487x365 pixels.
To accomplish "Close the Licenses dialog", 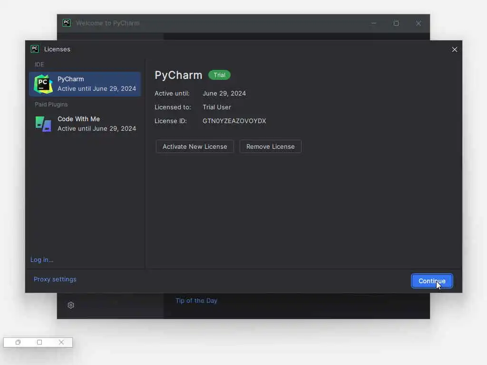I will coord(454,49).
